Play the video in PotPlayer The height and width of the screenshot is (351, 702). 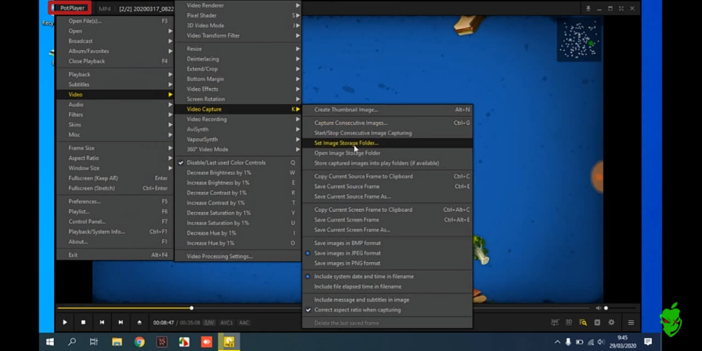coord(65,322)
